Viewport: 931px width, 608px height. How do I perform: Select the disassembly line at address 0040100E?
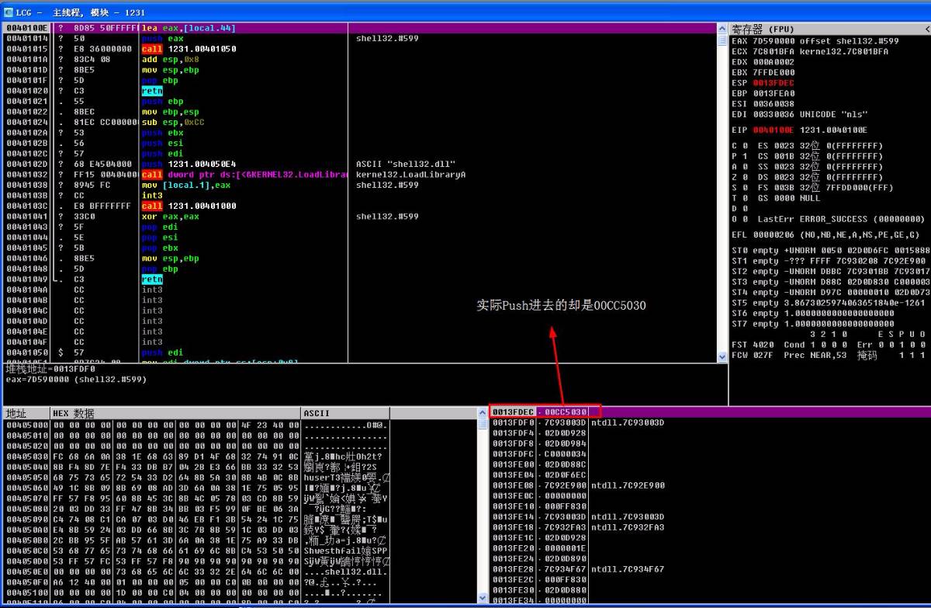coord(359,29)
